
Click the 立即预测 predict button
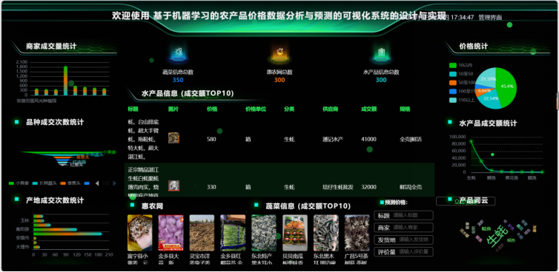(466, 201)
